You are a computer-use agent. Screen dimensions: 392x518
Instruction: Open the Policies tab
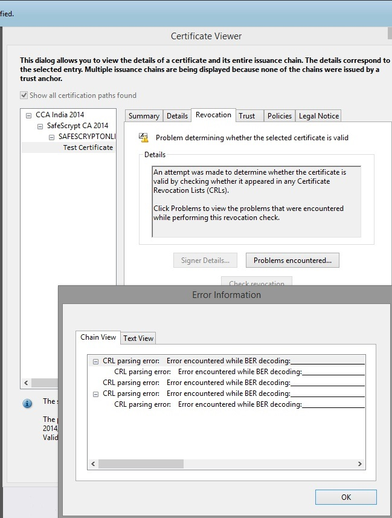pos(280,116)
